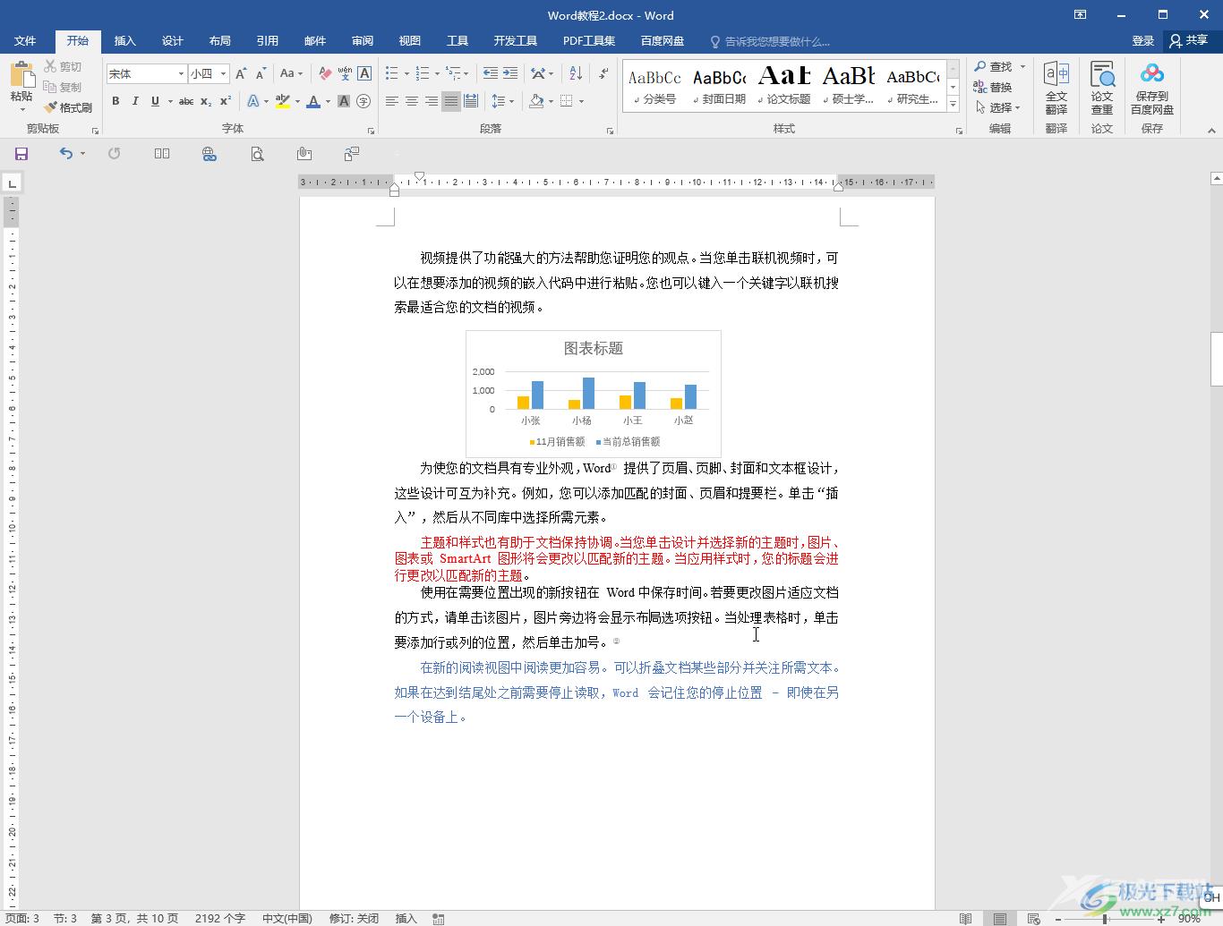Open the Change Case (Aa) dropdown
The image size is (1223, 926).
tap(291, 73)
